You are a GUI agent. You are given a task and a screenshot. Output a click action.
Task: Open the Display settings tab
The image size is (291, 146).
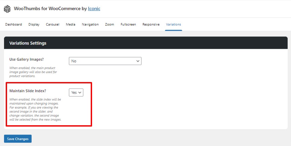(x=34, y=24)
